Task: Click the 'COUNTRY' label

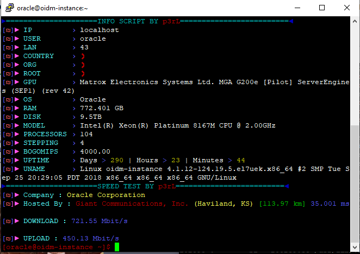Action: (x=39, y=56)
